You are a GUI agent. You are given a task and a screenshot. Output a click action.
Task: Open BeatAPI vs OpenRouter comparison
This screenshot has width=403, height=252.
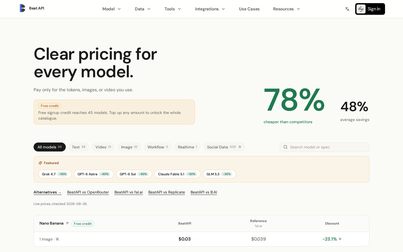(88, 192)
